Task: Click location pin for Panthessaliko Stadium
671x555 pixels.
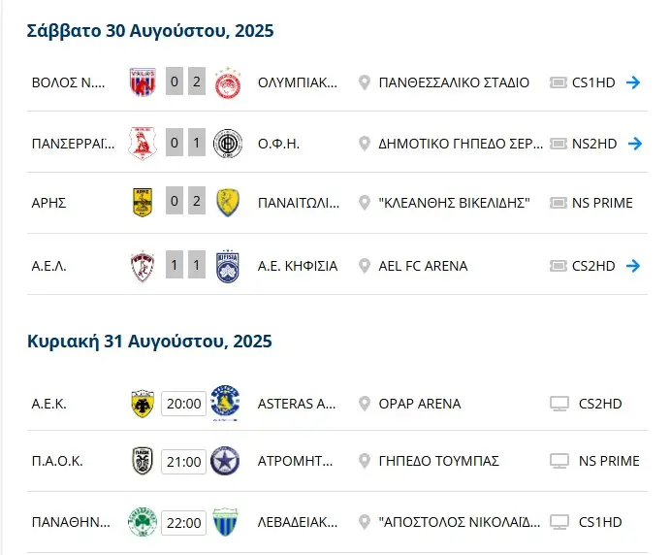Action: [x=365, y=82]
